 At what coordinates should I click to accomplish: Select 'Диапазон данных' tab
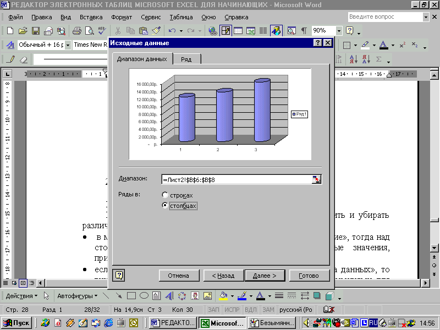142,59
